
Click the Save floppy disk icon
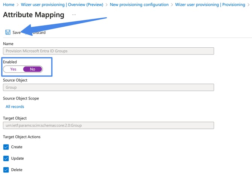point(8,32)
